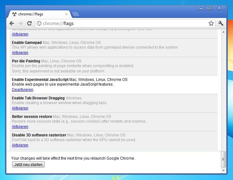Viewport: 233px width, 180px height.
Task: Click the radioactive flags icon on the tab
Action: coord(14,14)
